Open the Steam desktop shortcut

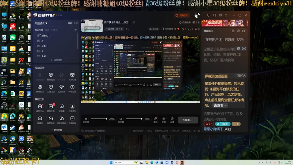click(13, 129)
